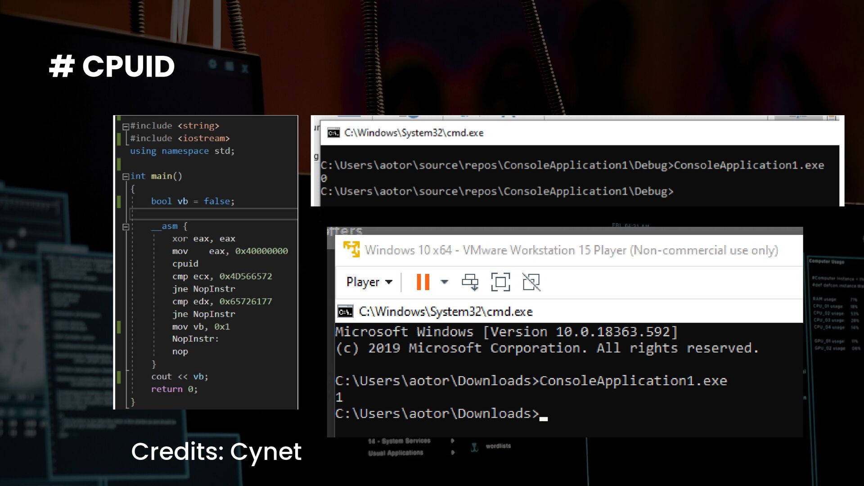Collapse the #include region in the code editor
Screen dimensions: 864x486
tap(126, 126)
